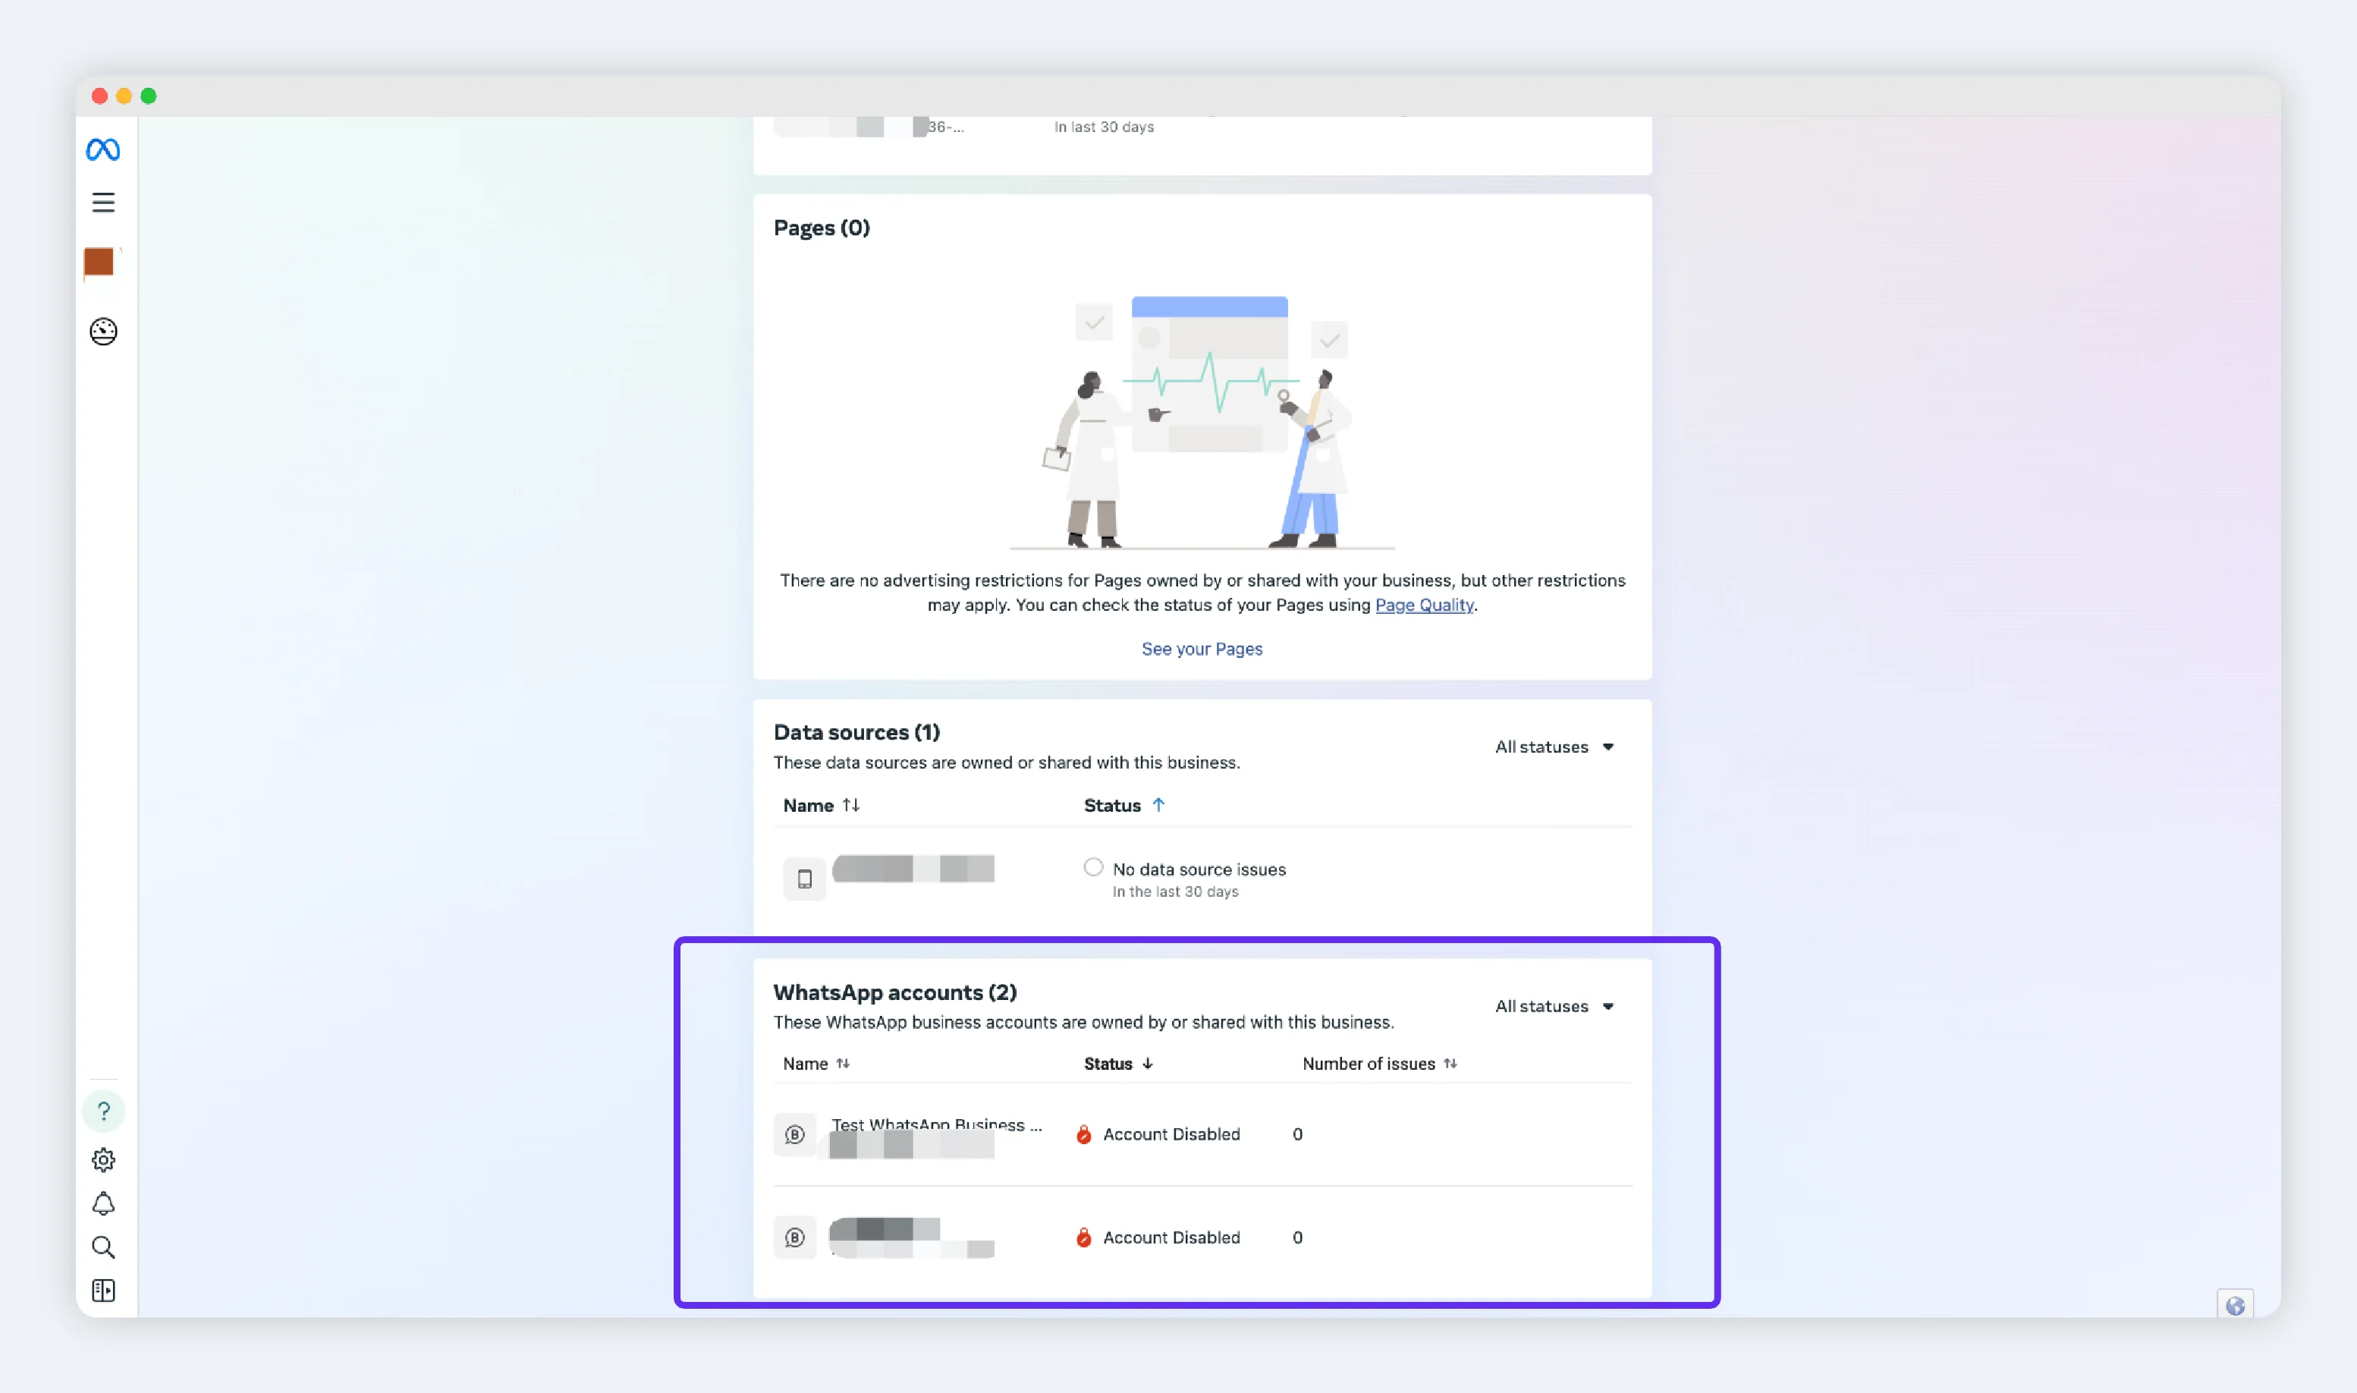Open Data sources All statuses dropdown
Viewport: 2357px width, 1393px height.
[x=1554, y=747]
